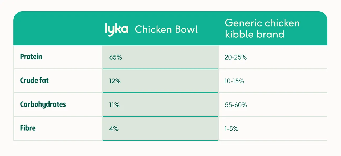Click the 20-25% kibble protein value
This screenshot has height=156, width=341.
point(236,57)
